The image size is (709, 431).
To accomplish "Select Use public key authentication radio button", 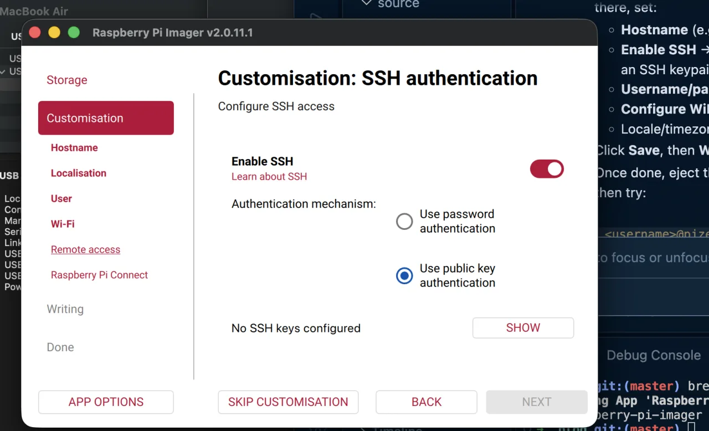I will pos(404,276).
